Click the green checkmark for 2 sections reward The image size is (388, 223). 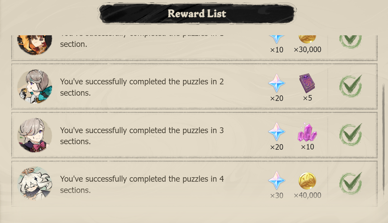click(350, 86)
